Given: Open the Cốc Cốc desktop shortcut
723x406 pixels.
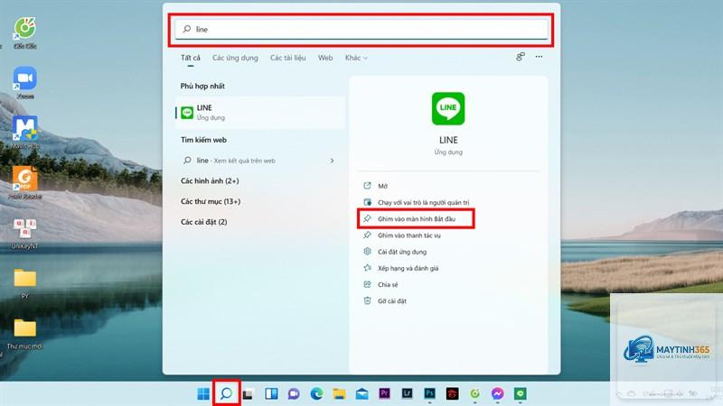Looking at the screenshot, I should pos(25,32).
